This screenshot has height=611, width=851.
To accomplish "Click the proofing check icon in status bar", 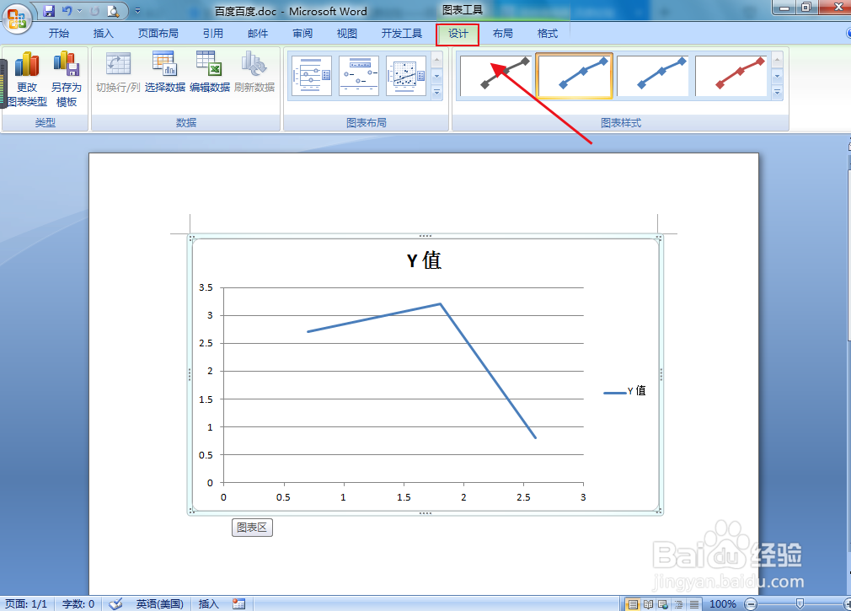I will 115,604.
